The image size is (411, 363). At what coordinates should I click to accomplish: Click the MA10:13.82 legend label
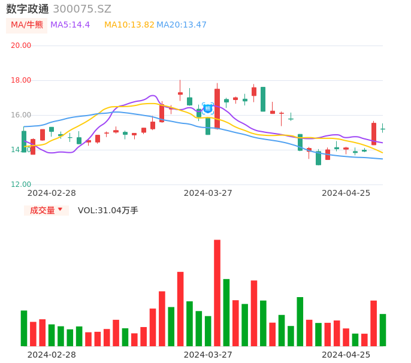(129, 25)
